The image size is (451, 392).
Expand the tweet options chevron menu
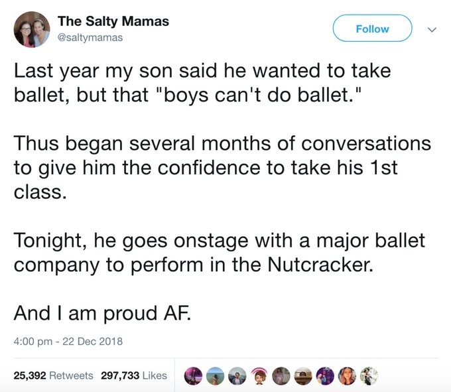[432, 29]
